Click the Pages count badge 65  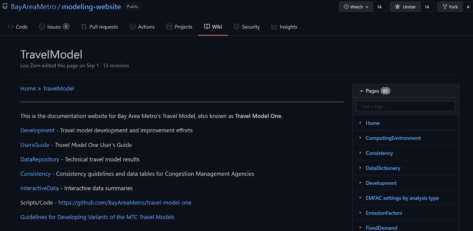(385, 91)
